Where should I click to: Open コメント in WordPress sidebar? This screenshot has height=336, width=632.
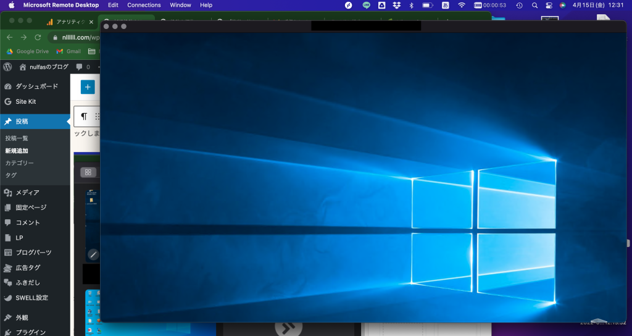click(x=35, y=222)
